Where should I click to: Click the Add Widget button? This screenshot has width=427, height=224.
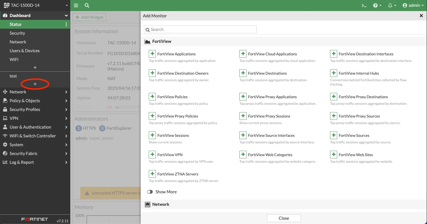[x=89, y=17]
